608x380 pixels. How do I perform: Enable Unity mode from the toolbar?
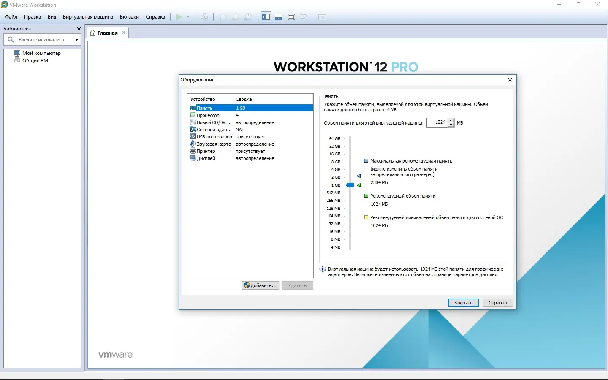[x=304, y=17]
